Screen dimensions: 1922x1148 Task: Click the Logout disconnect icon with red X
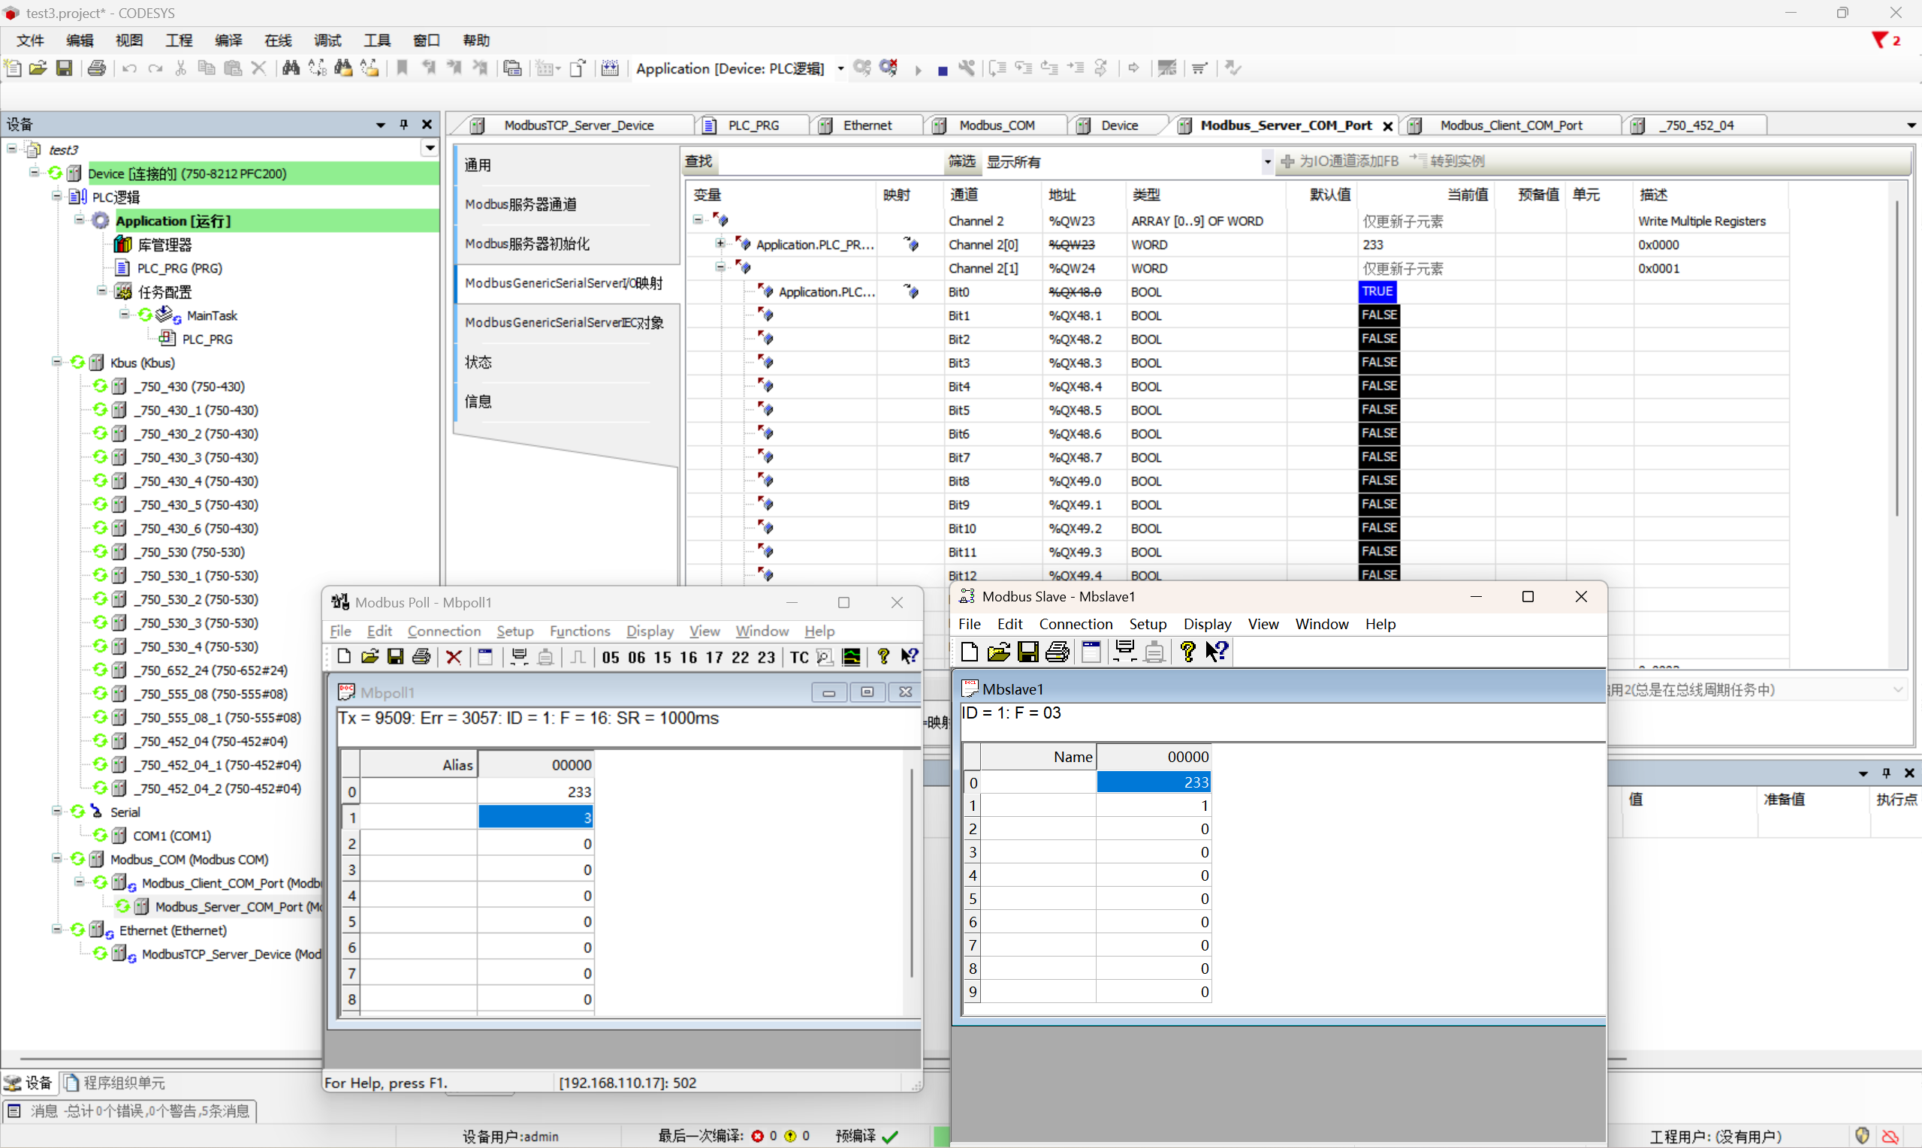[889, 69]
